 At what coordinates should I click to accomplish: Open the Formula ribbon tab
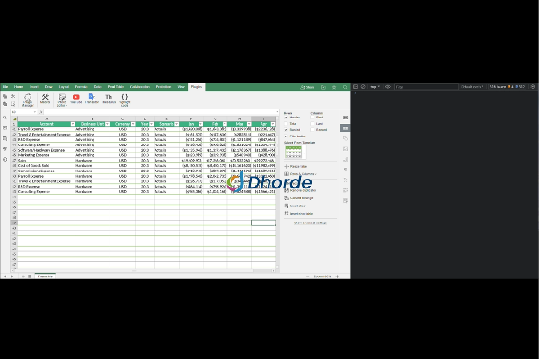point(81,86)
